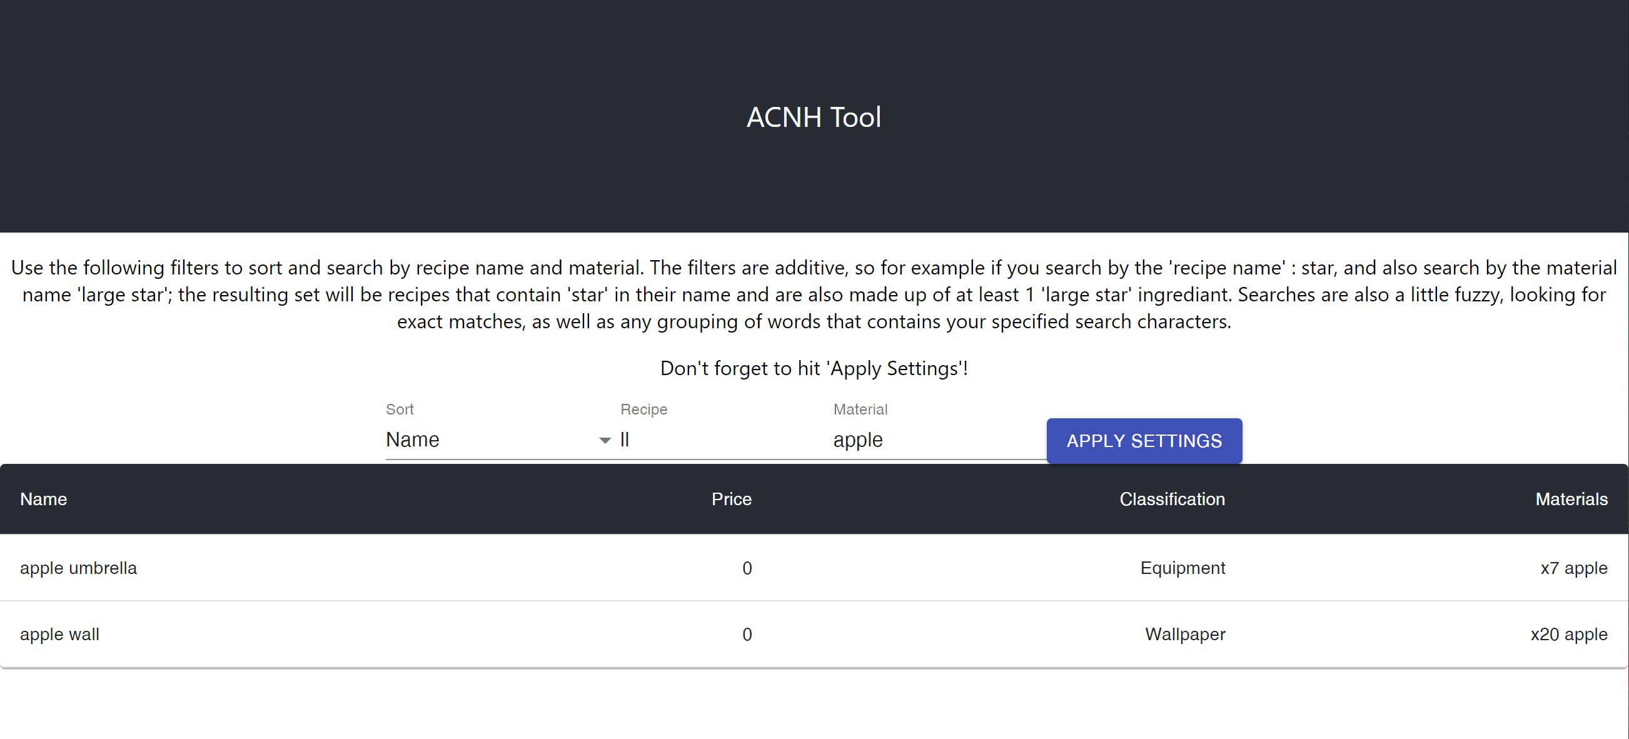Click the apple umbrella price value

click(x=747, y=569)
